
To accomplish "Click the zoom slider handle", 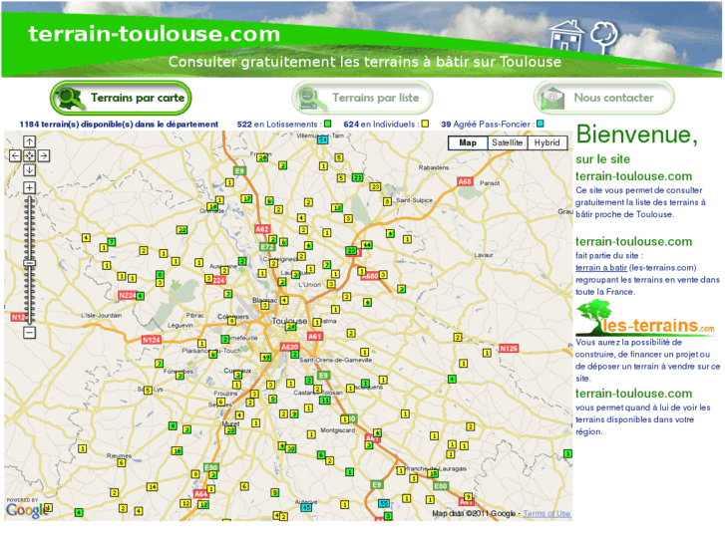I will pos(29,263).
